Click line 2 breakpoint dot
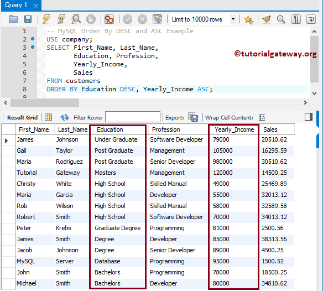 (33, 39)
